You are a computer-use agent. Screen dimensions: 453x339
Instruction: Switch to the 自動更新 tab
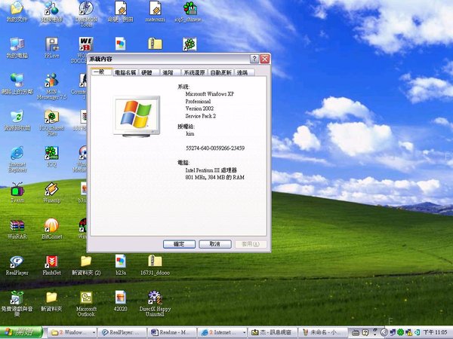220,72
